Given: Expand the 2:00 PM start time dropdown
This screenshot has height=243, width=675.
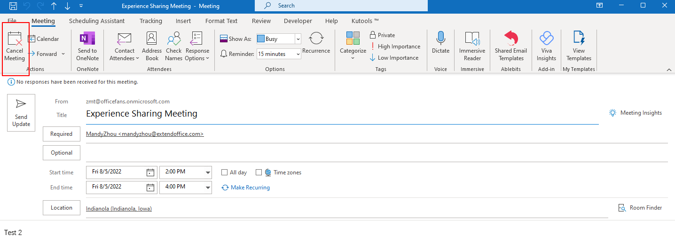Looking at the screenshot, I should point(208,172).
